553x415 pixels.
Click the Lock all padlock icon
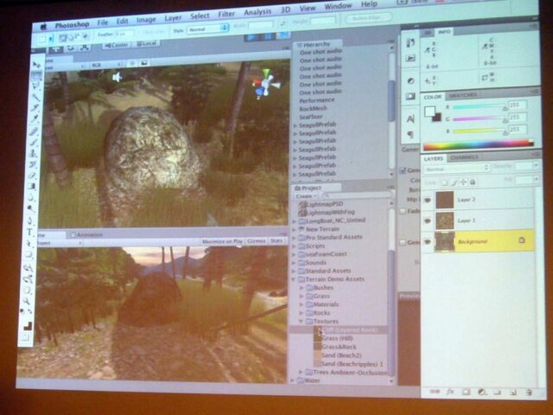[x=473, y=182]
